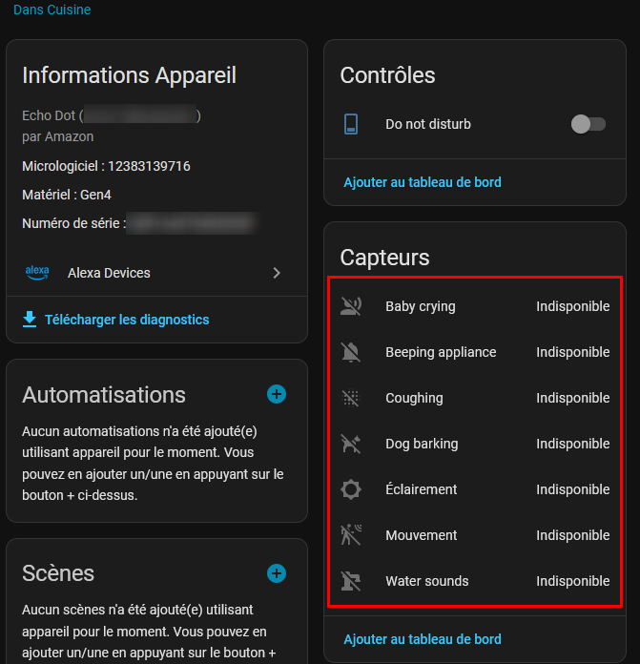
Task: Open the Baby crying Indisponible state
Action: pyautogui.click(x=572, y=306)
